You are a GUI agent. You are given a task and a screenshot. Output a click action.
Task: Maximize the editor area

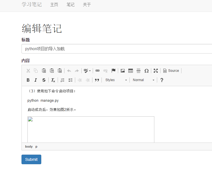(x=156, y=71)
